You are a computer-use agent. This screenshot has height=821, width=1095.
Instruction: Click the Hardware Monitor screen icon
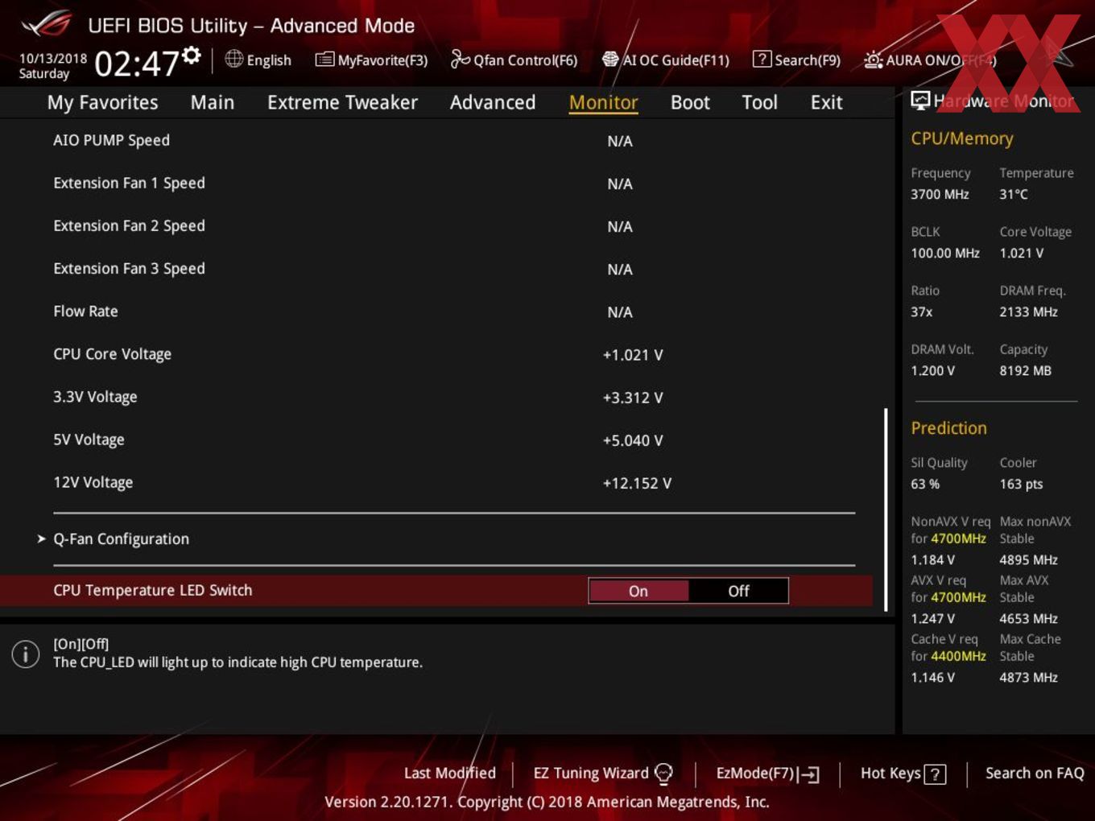click(x=920, y=101)
